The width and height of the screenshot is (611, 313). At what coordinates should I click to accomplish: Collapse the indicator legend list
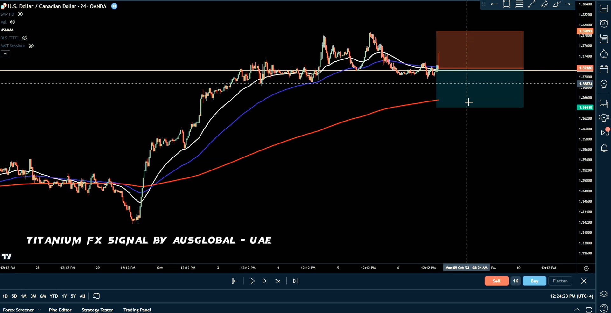coord(5,54)
